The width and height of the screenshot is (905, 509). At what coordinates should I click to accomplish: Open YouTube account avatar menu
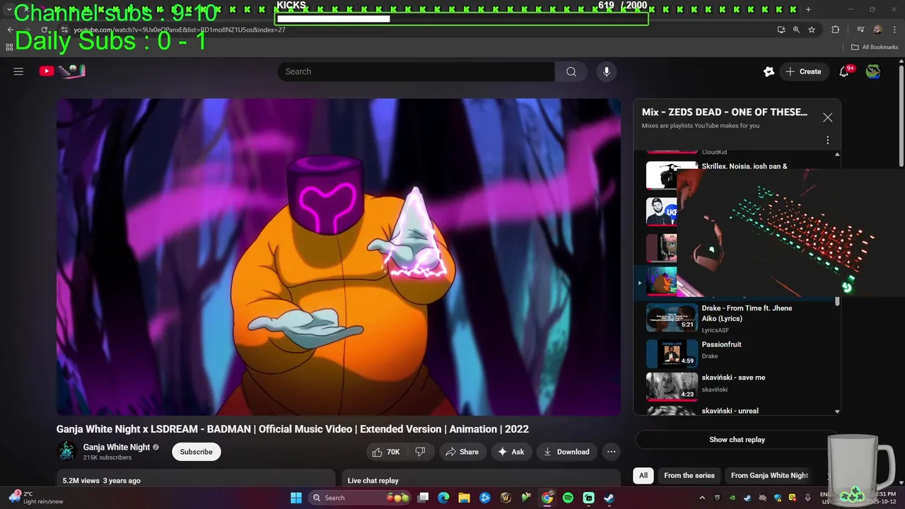point(873,71)
